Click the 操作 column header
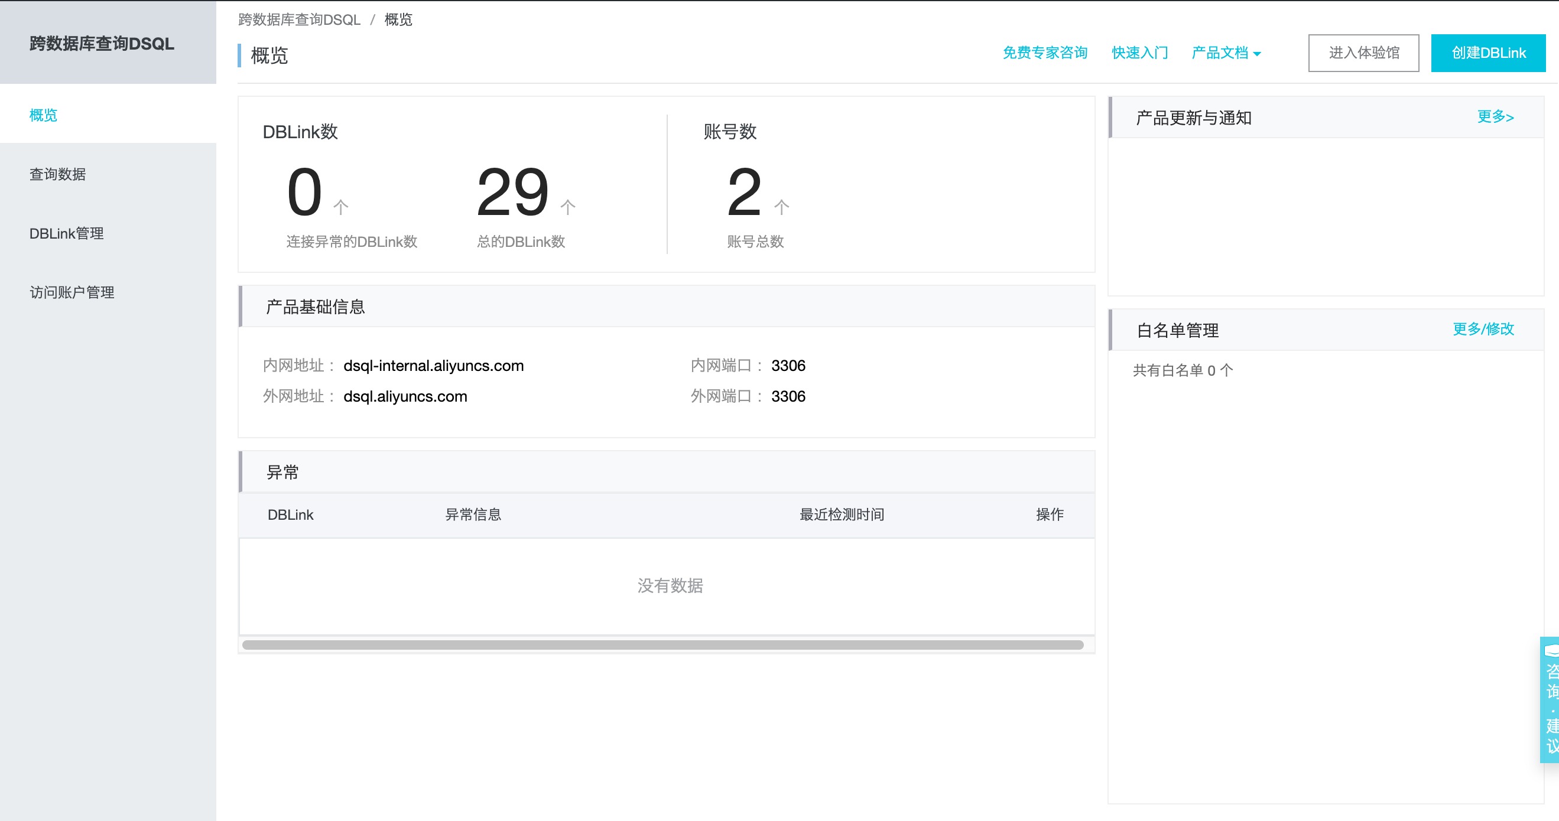 tap(1050, 514)
